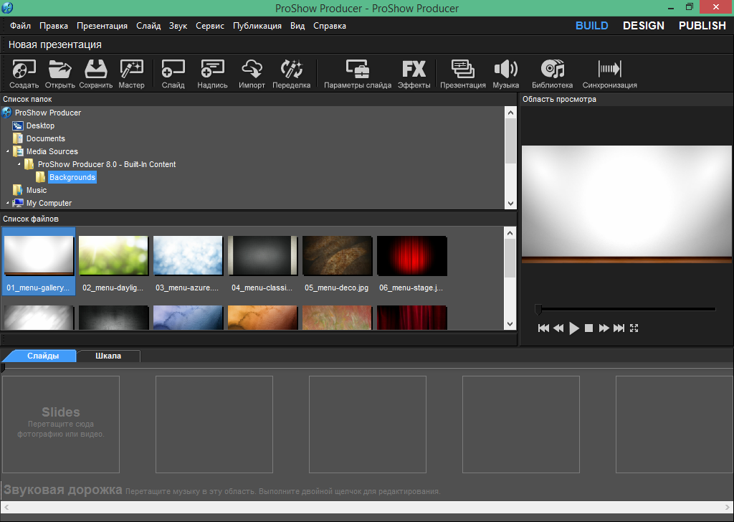734x522 pixels.
Task: Select the Desktop folder
Action: click(40, 125)
